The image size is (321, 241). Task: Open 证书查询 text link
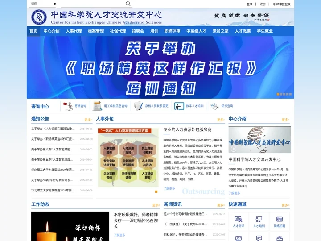(227, 106)
